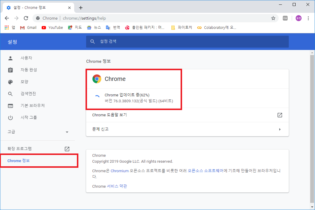Click the Chrome 업데이트 중(62%) status text
Image resolution: width=315 pixels, height=210 pixels.
(x=127, y=95)
